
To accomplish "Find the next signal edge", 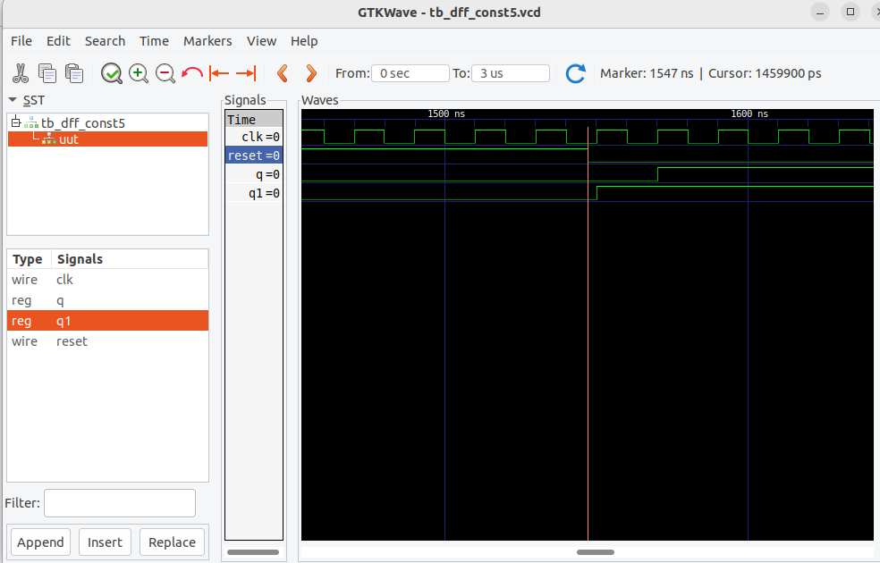I will 310,73.
